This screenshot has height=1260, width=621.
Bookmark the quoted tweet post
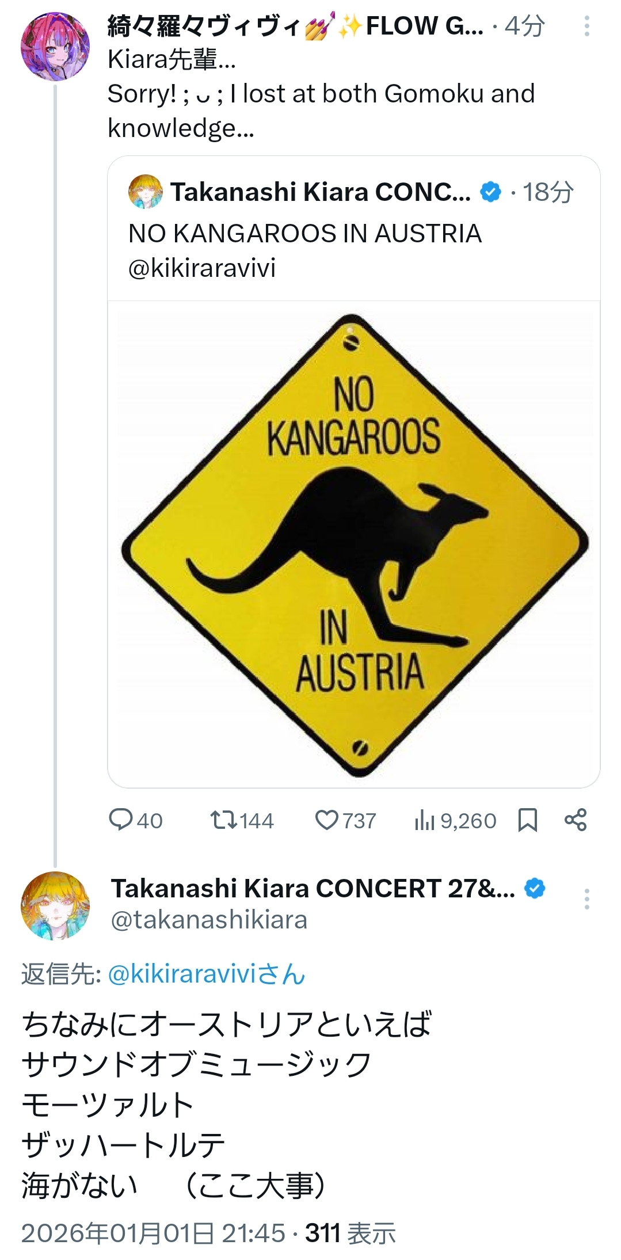527,820
